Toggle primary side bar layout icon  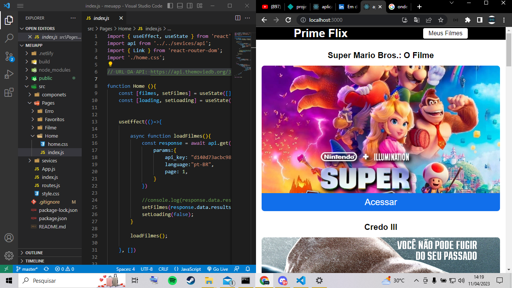171,6
